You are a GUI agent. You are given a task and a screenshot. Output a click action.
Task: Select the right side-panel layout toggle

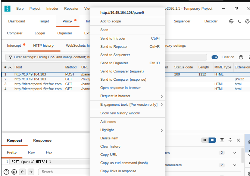coord(212,140)
